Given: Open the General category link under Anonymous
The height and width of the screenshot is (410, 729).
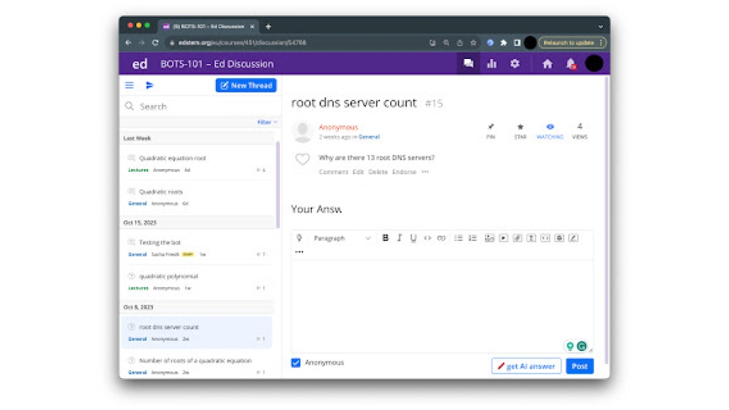Looking at the screenshot, I should (369, 137).
